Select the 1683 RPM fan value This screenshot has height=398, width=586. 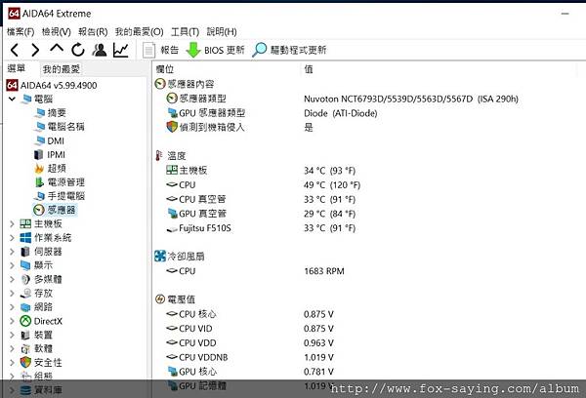(324, 271)
